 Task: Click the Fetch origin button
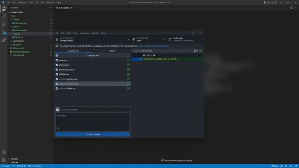pyautogui.click(x=185, y=39)
